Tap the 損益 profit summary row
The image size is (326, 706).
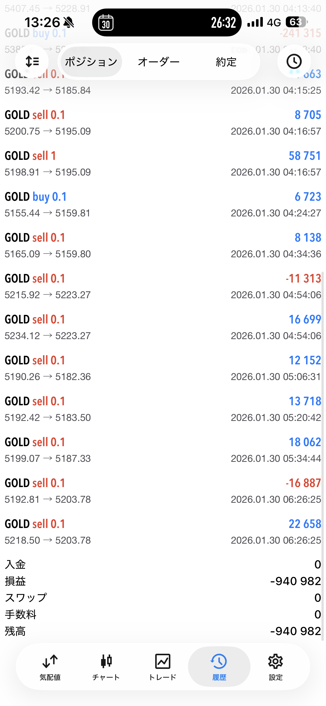(163, 581)
